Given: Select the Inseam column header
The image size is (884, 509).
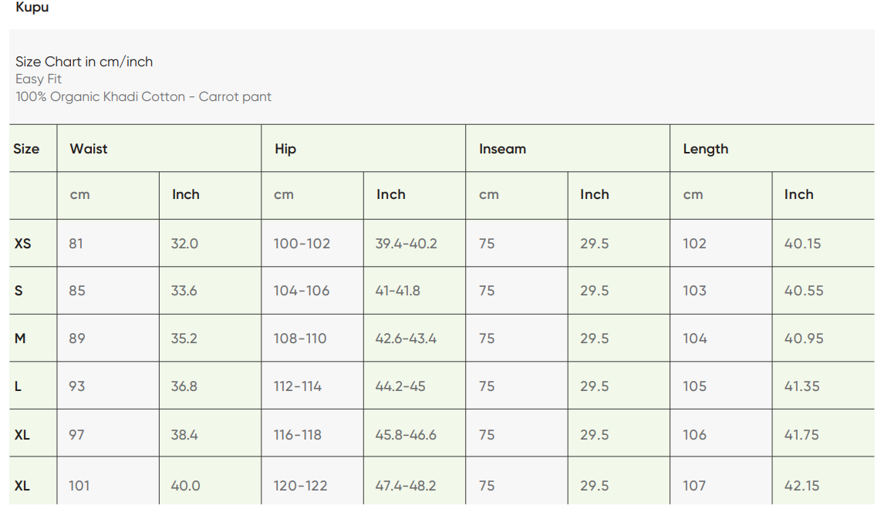Looking at the screenshot, I should [x=502, y=149].
